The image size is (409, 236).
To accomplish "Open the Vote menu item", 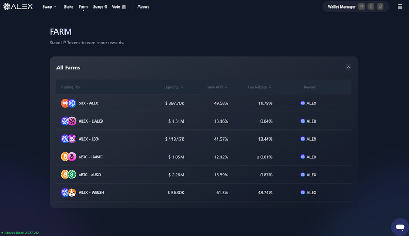I will pos(116,7).
